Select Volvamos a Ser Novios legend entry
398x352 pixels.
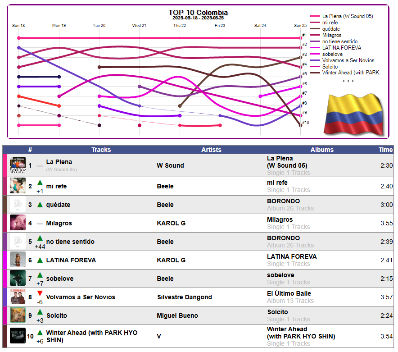tap(342, 60)
